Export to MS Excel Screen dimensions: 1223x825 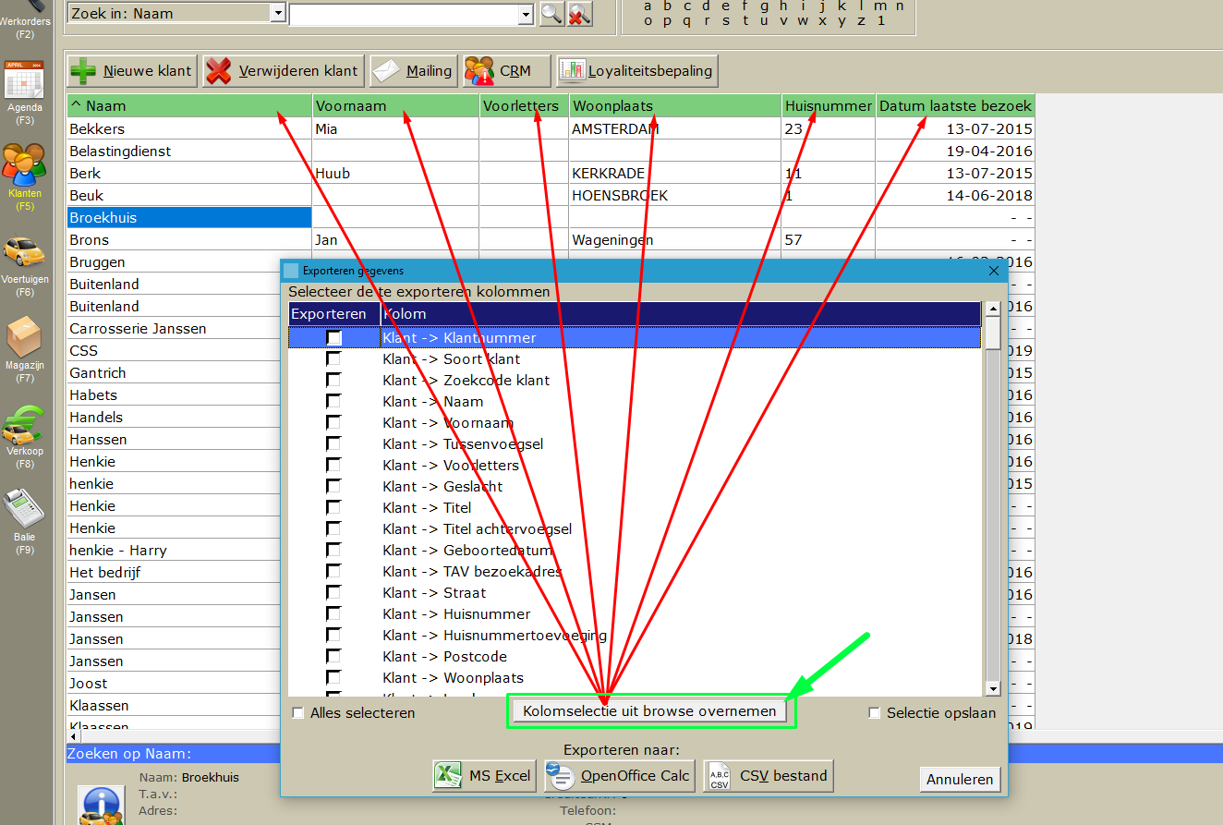485,775
